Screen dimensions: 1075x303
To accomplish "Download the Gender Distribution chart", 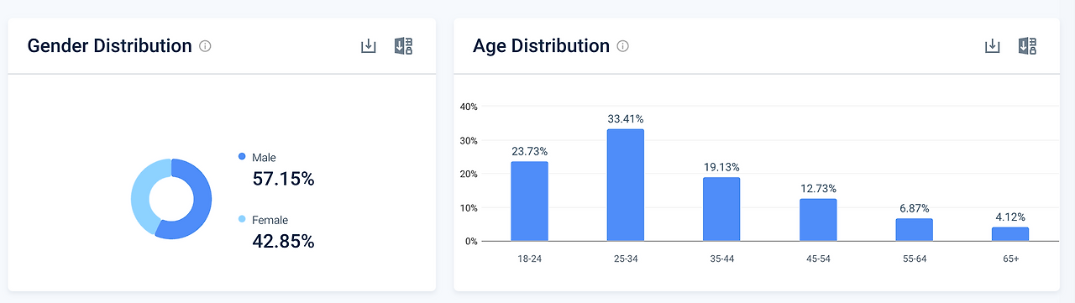I will pyautogui.click(x=368, y=46).
